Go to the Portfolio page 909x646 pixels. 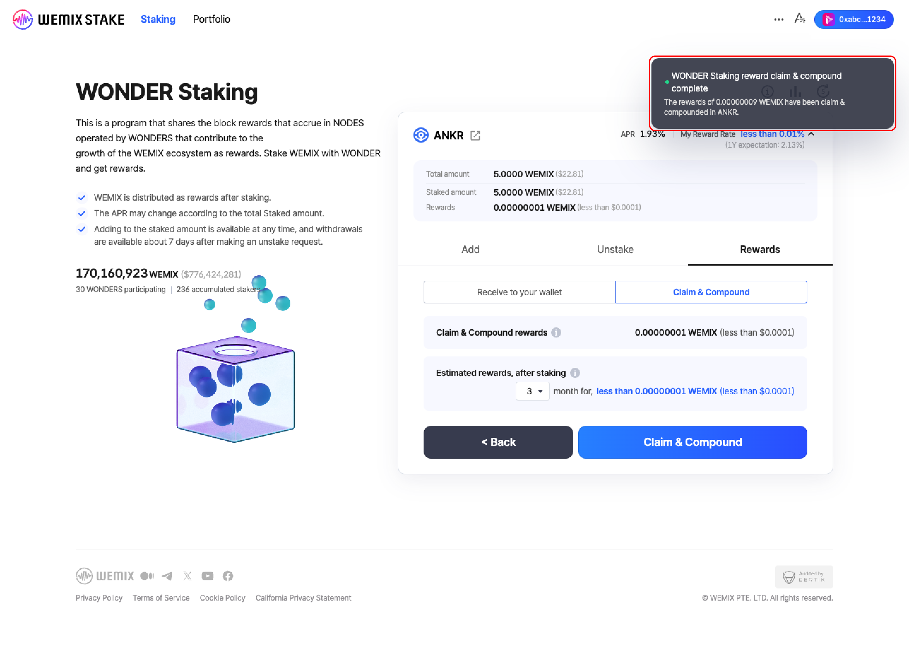tap(211, 19)
